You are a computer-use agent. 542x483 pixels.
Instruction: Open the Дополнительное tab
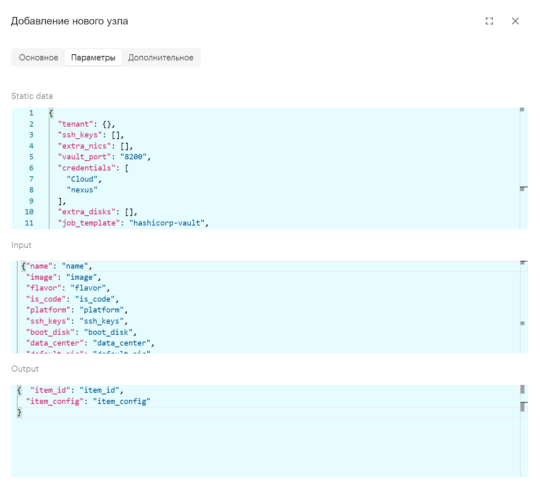click(x=161, y=58)
